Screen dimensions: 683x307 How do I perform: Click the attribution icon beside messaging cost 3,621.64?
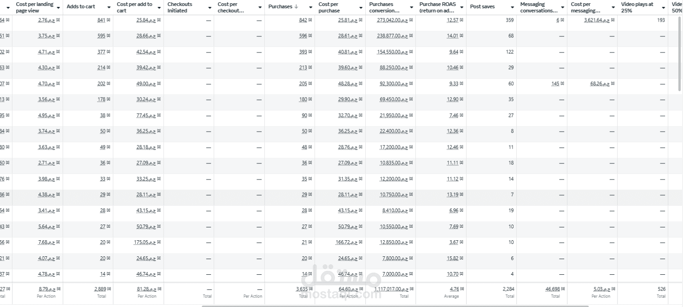613,20
